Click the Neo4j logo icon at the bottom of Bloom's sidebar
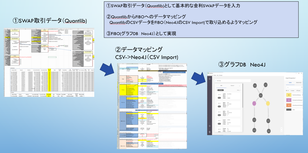The width and height of the screenshot is (308, 153). (x=210, y=132)
